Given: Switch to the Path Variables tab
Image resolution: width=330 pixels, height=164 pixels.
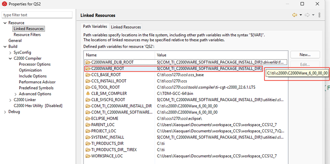Looking at the screenshot, I should pos(95,26).
